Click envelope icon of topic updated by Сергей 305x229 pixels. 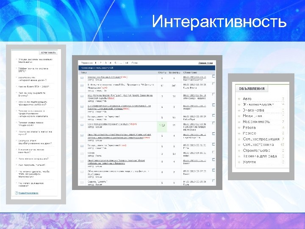tap(82, 135)
